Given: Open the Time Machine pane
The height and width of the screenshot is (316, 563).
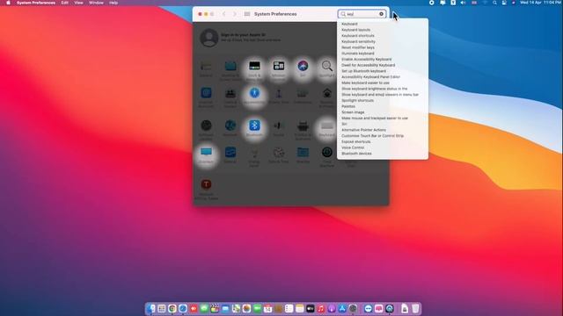Looking at the screenshot, I should coord(326,152).
